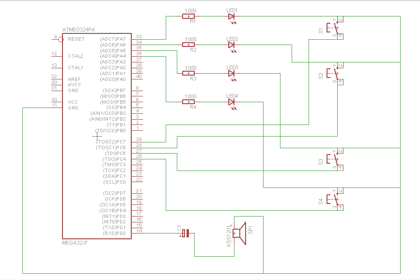Click the (TDO)PC4 pin label
The image size is (420, 280).
[114, 159]
